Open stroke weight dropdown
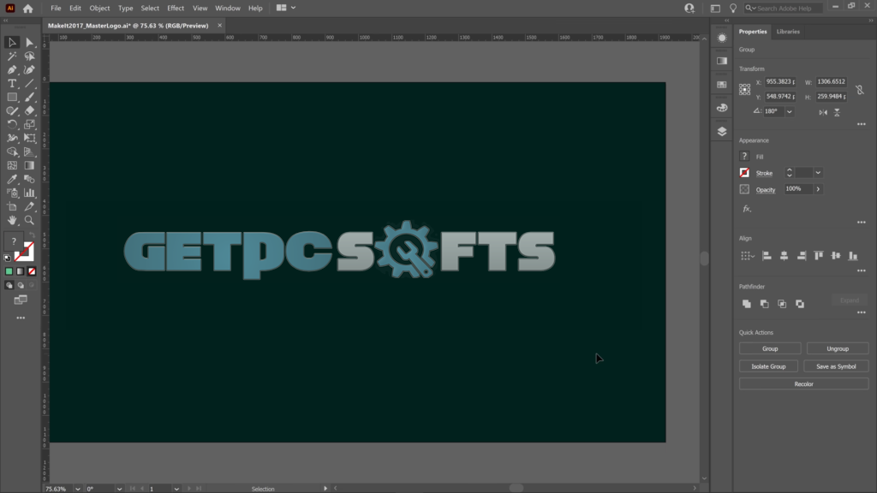 pyautogui.click(x=818, y=173)
